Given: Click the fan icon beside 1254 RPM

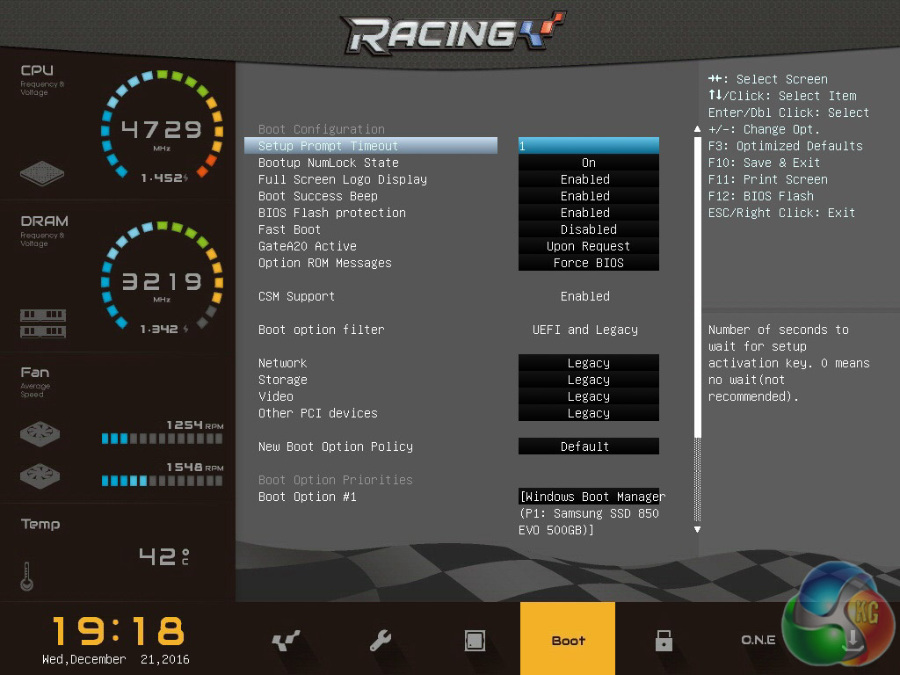Looking at the screenshot, I should coord(40,434).
